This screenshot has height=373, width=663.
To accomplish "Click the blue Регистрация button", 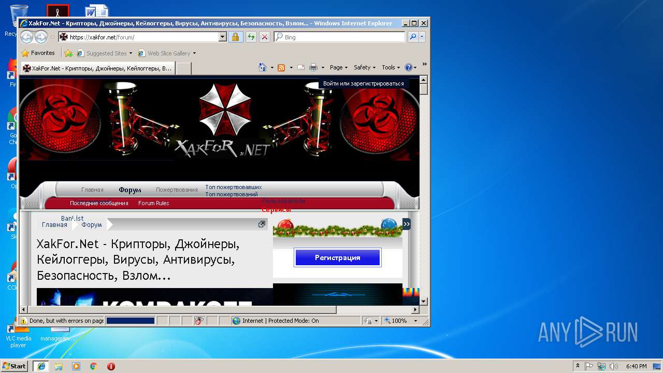I will 337,257.
